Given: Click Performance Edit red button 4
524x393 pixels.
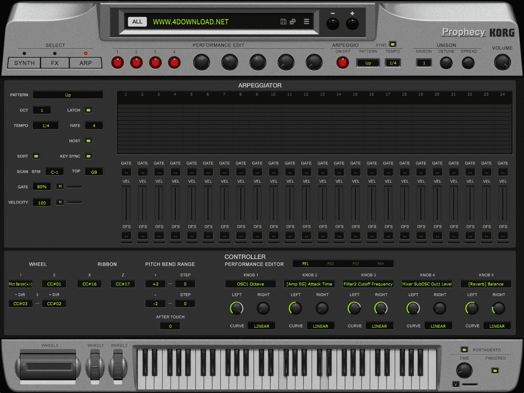Looking at the screenshot, I should (x=174, y=63).
